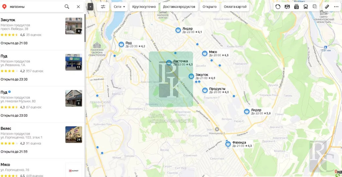
Task: Click the red location pin icon
Action: tap(4, 7)
